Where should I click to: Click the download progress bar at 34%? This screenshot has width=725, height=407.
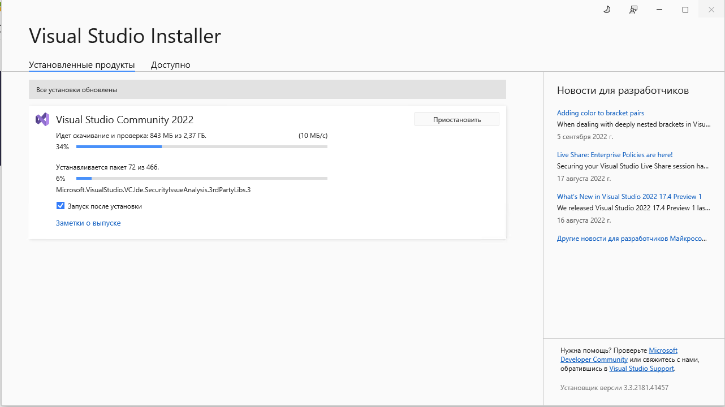[x=201, y=147]
